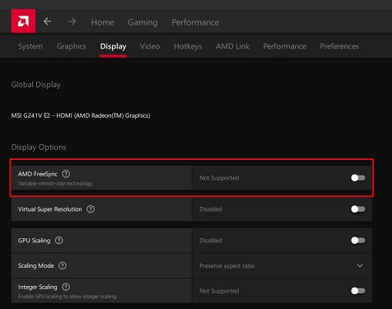Switch to the System tab

coord(30,46)
